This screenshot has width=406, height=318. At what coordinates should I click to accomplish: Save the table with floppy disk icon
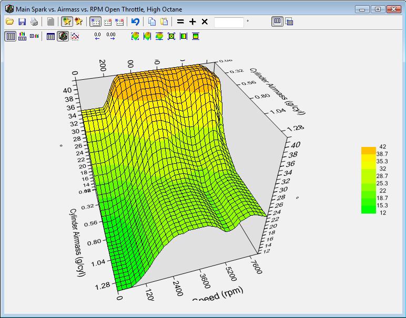click(x=22, y=22)
